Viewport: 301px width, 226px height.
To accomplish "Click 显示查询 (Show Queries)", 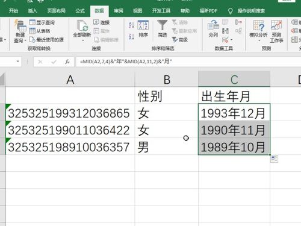I will pos(42,22).
